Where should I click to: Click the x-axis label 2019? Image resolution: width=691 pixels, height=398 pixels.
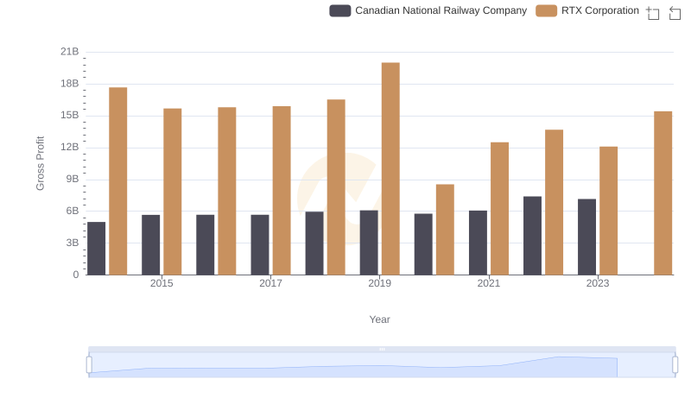pos(379,283)
